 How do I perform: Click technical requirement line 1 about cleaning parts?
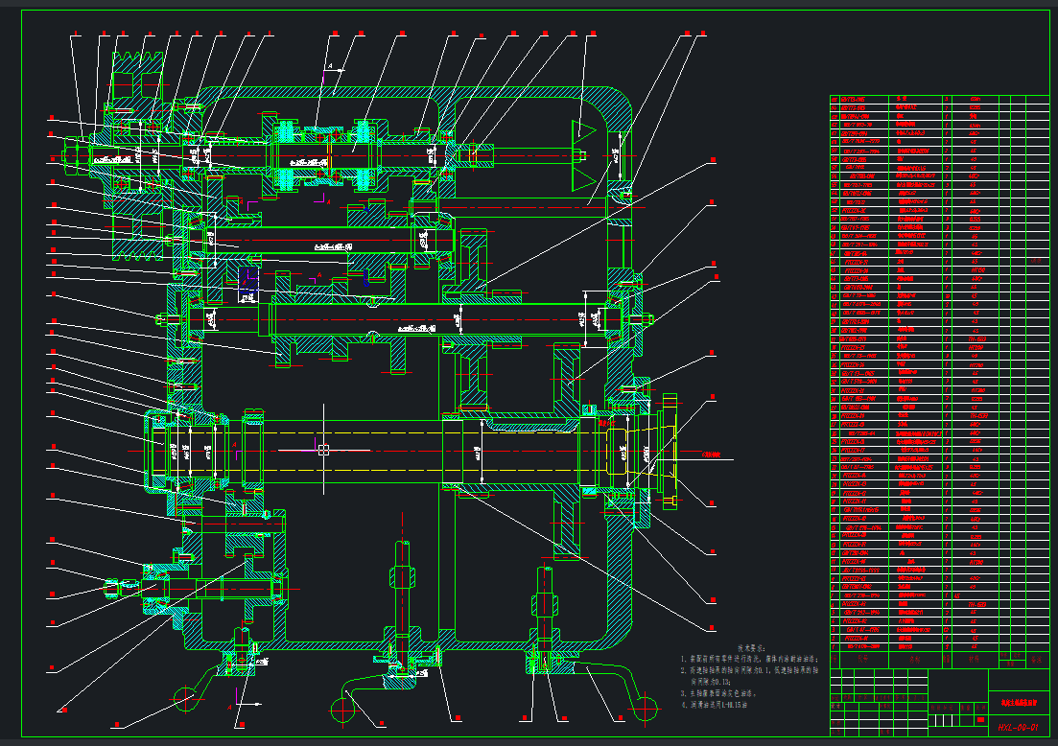tap(750, 659)
